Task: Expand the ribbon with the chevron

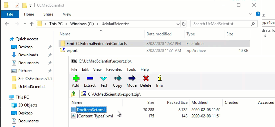Action: (251, 14)
